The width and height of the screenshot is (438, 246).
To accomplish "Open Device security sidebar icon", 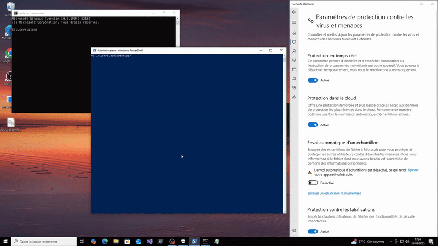I will pos(294,79).
